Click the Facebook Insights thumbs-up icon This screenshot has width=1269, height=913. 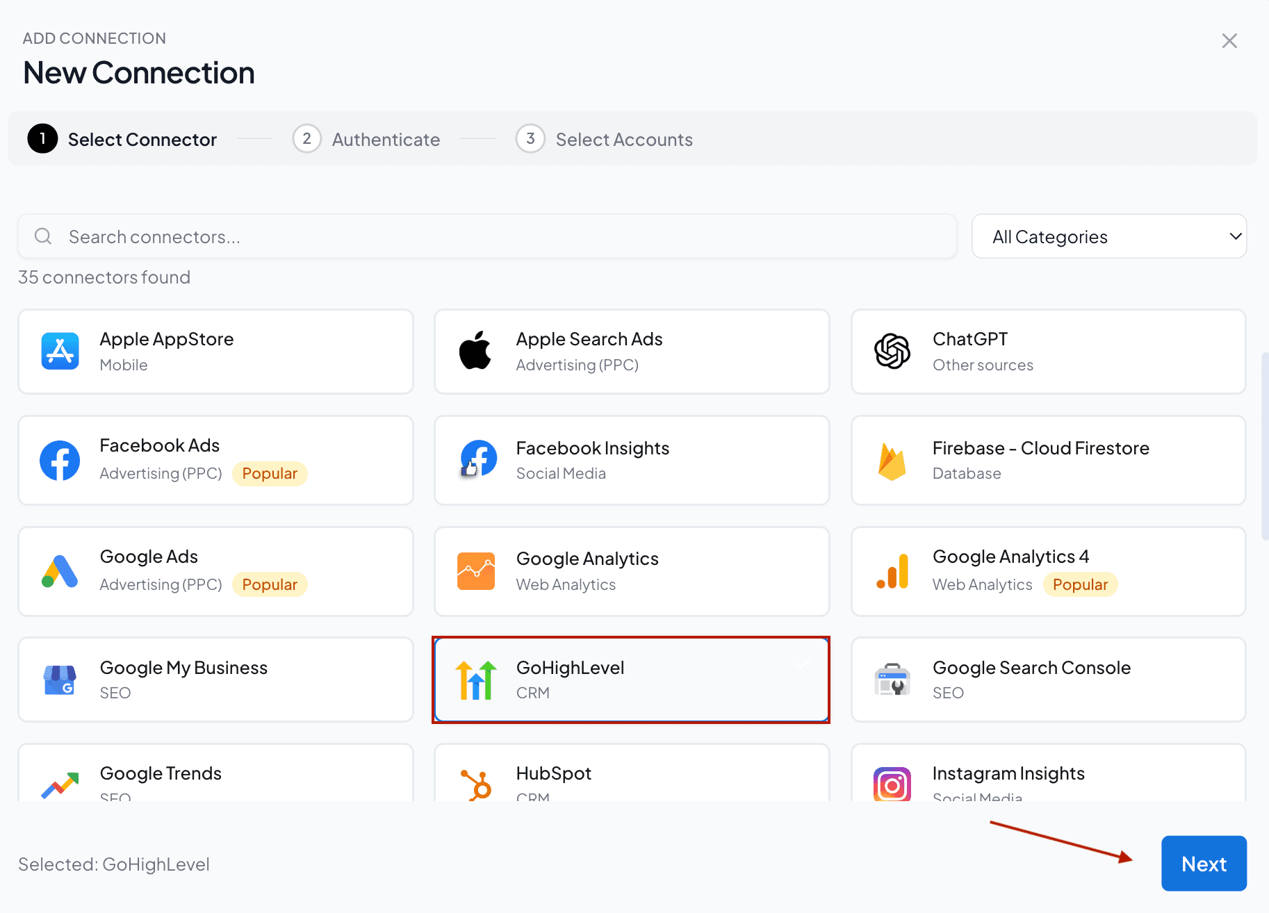coord(477,459)
